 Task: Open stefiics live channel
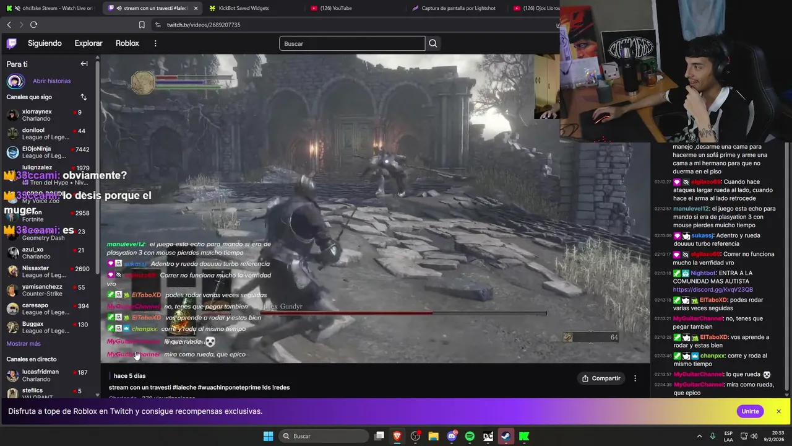48,393
